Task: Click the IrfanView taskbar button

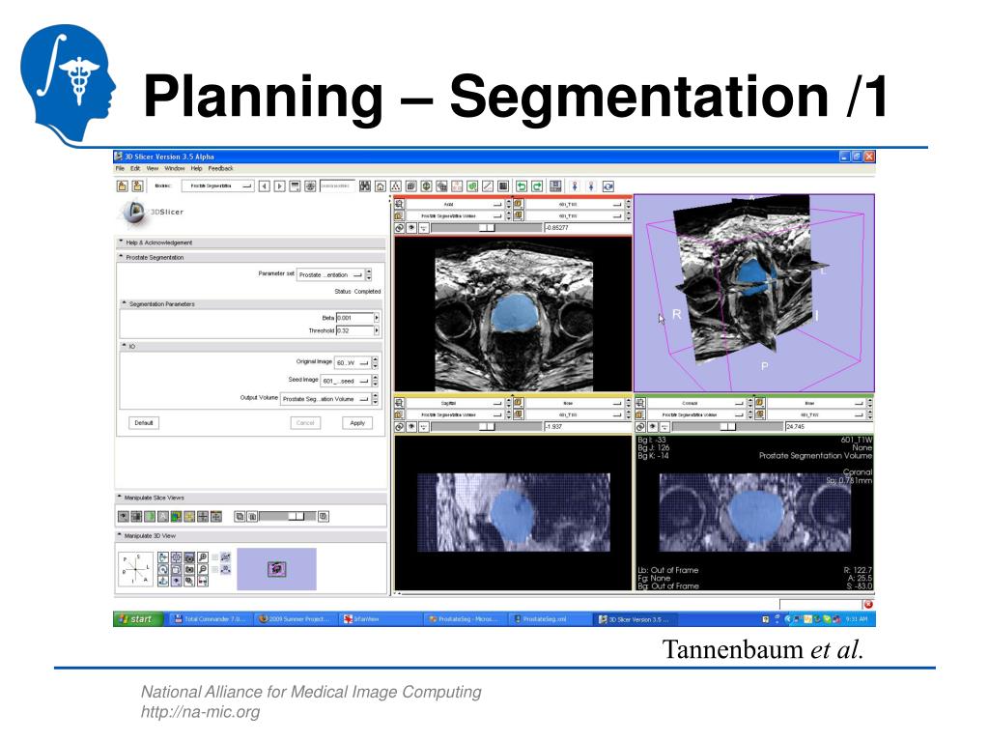Action: 379,619
